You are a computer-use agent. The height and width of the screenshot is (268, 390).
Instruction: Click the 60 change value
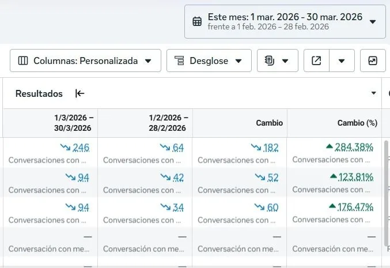click(x=272, y=207)
